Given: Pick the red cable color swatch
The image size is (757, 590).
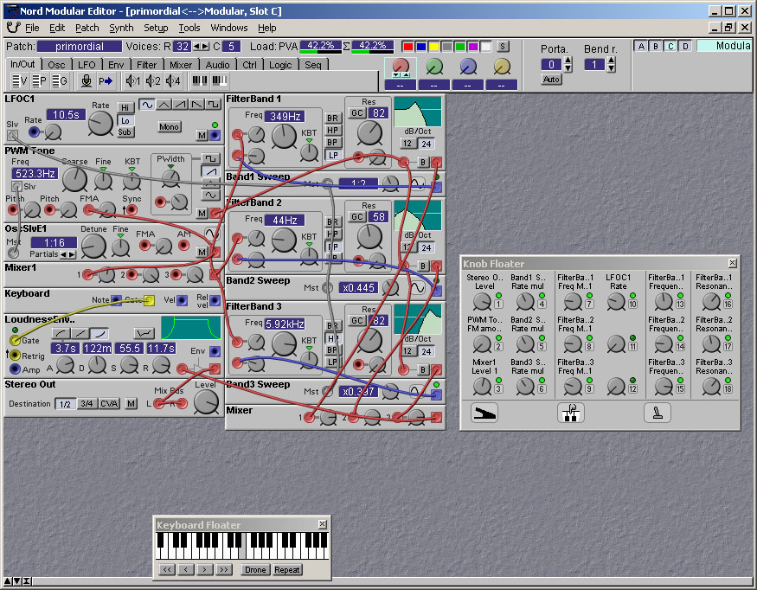Looking at the screenshot, I should point(408,46).
